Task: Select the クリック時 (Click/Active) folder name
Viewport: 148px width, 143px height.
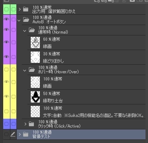Action: coord(59,126)
